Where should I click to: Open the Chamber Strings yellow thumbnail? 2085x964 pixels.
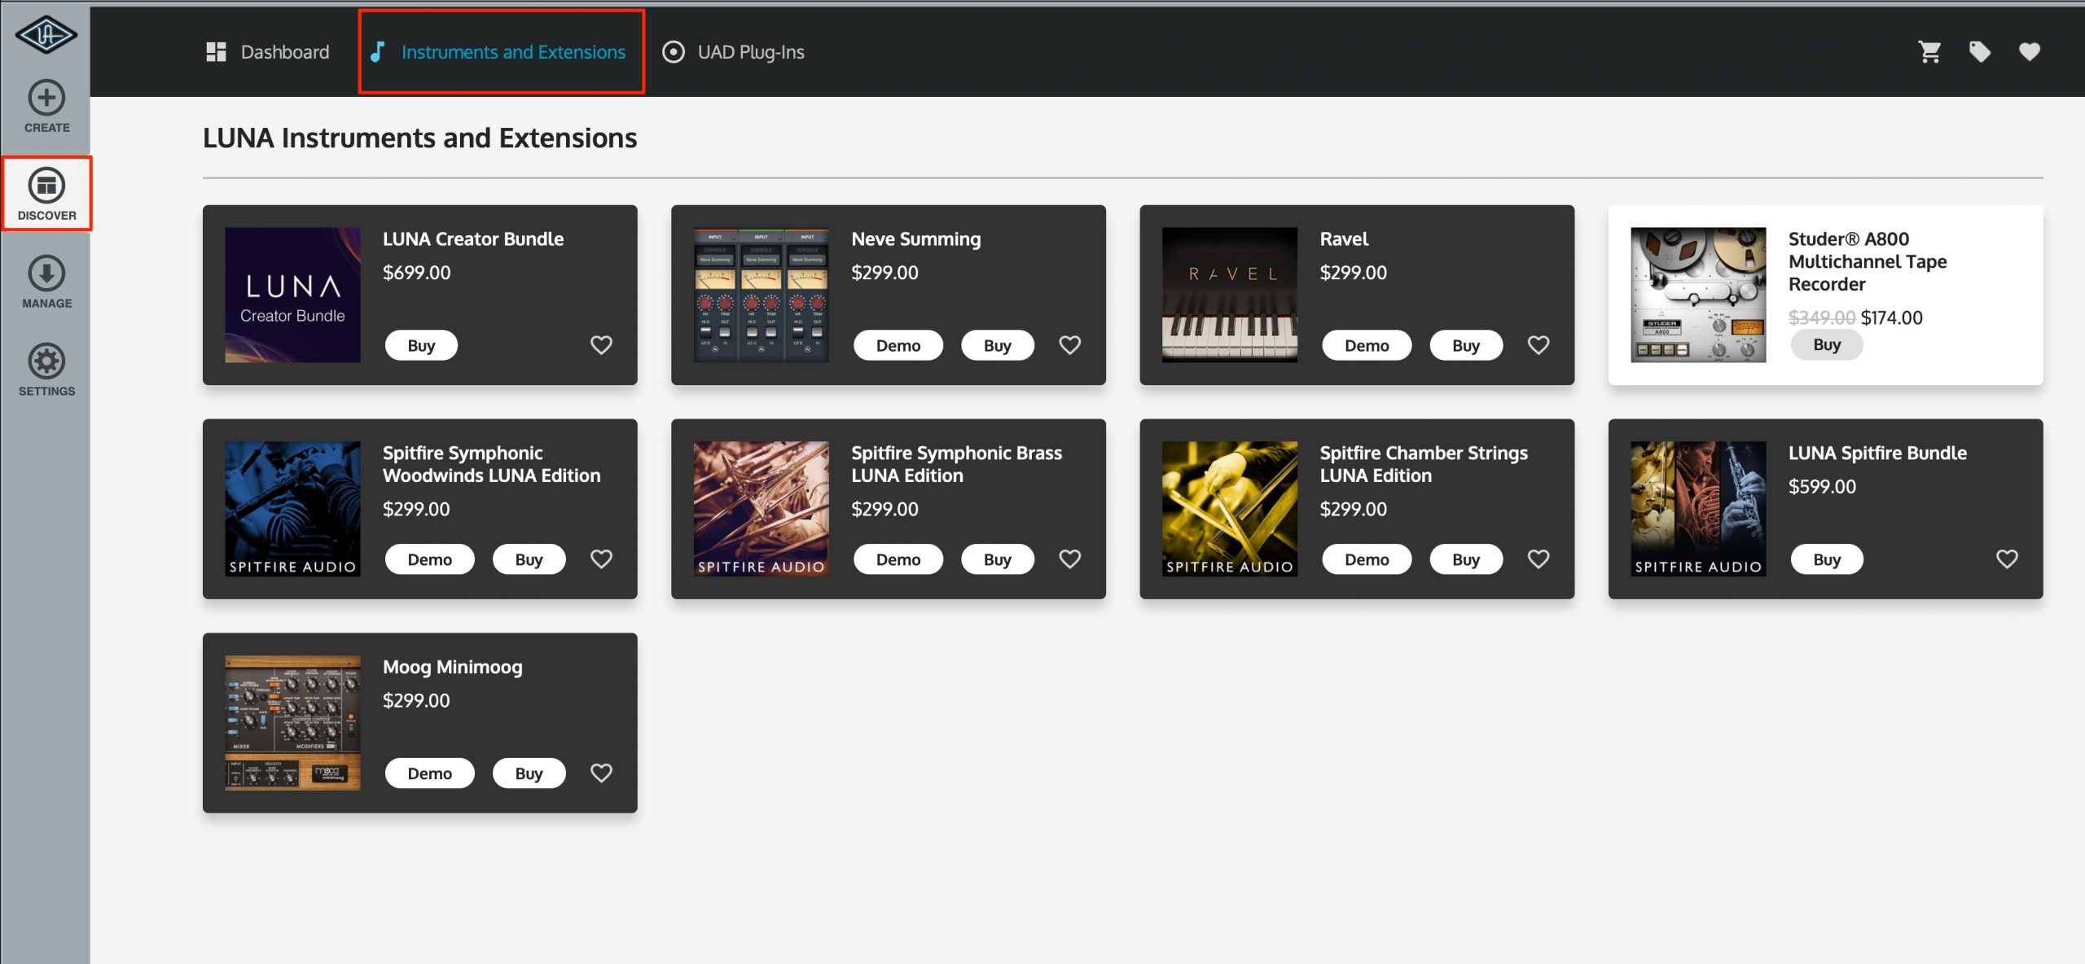pyautogui.click(x=1229, y=509)
